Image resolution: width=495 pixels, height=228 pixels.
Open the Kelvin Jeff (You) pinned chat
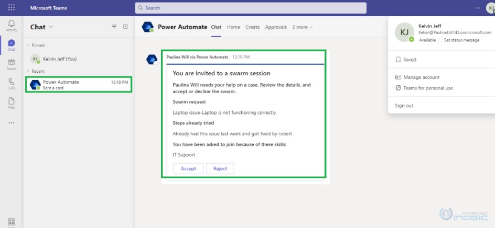[x=79, y=59]
